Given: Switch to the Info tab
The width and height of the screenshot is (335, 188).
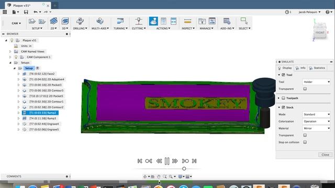Looking at the screenshot, I should (x=300, y=68).
